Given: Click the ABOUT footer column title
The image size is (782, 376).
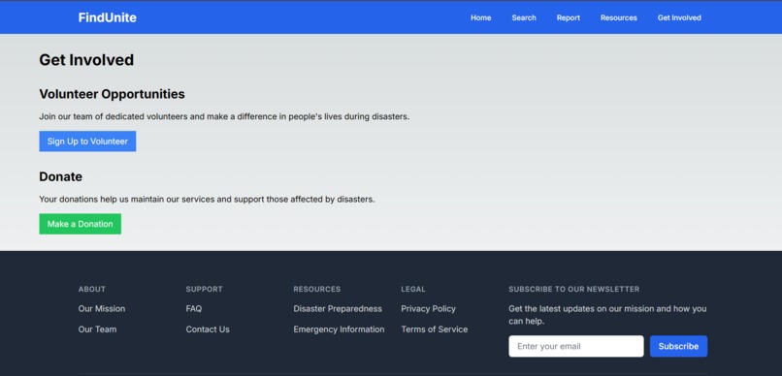Looking at the screenshot, I should (x=92, y=289).
